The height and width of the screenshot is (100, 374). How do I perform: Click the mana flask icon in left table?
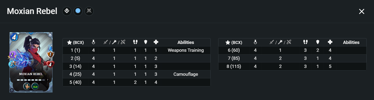(x=93, y=42)
